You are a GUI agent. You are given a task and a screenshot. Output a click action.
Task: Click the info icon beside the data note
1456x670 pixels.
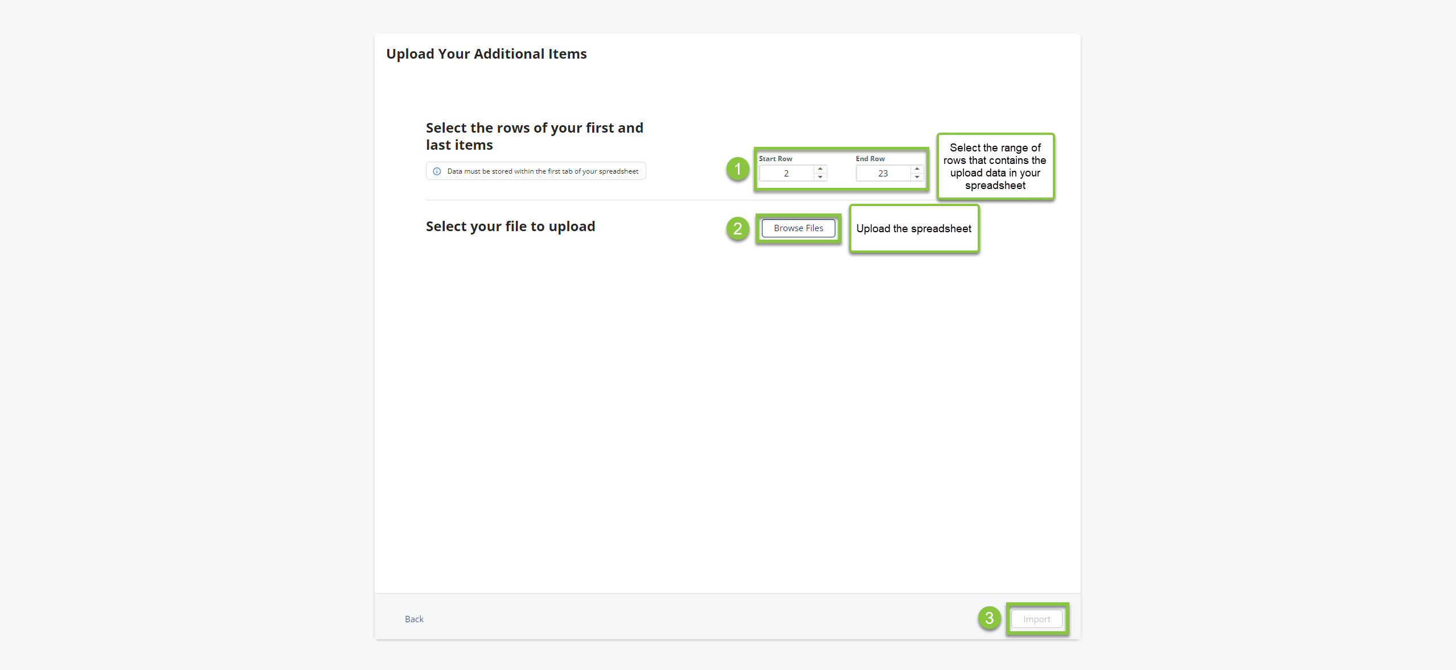[437, 171]
